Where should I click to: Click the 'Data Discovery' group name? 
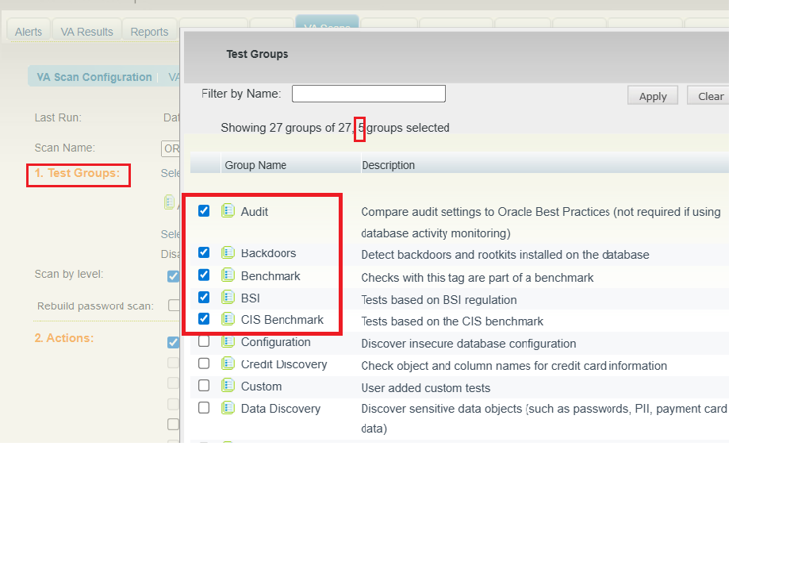coord(281,409)
